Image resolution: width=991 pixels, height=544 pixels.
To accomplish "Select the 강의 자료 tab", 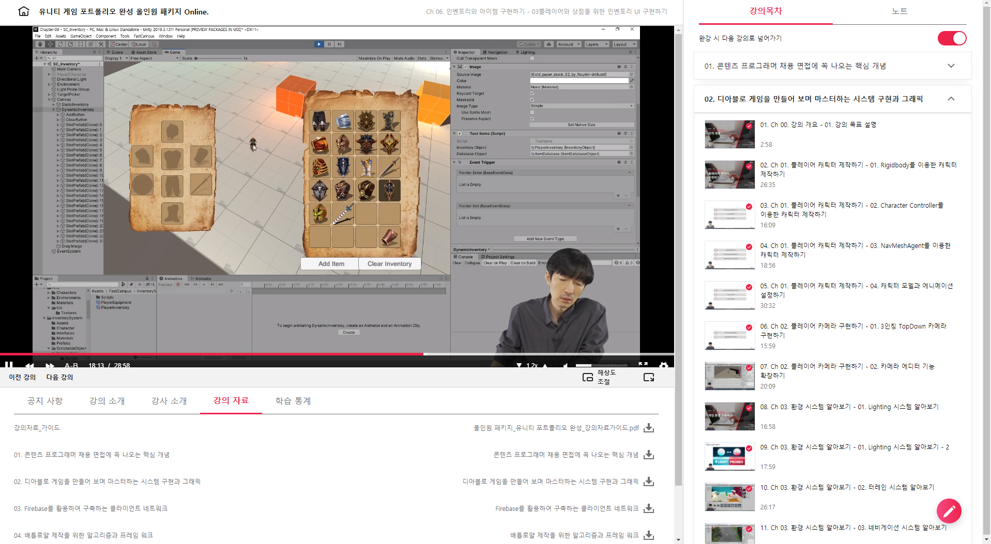I will click(231, 401).
